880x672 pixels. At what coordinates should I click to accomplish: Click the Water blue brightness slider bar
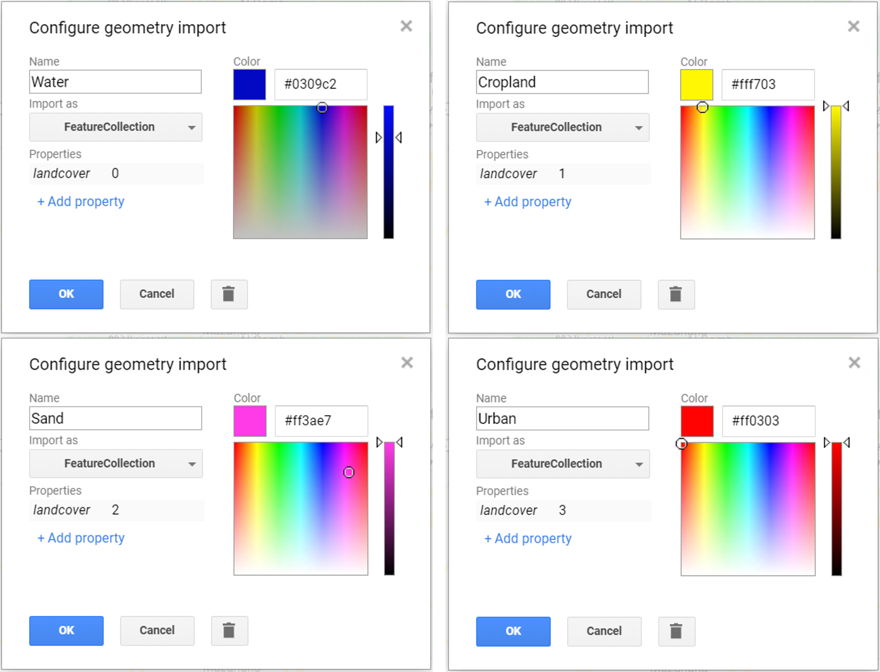389,172
